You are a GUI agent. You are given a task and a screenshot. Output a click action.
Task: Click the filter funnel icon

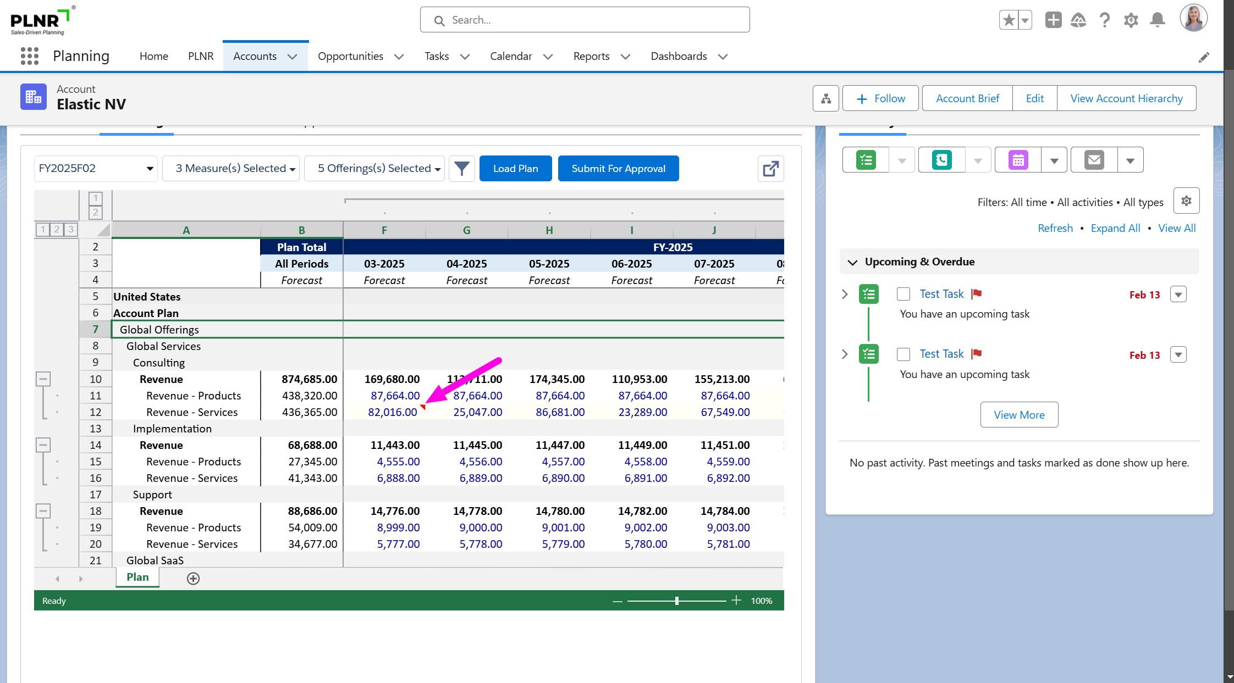point(462,169)
